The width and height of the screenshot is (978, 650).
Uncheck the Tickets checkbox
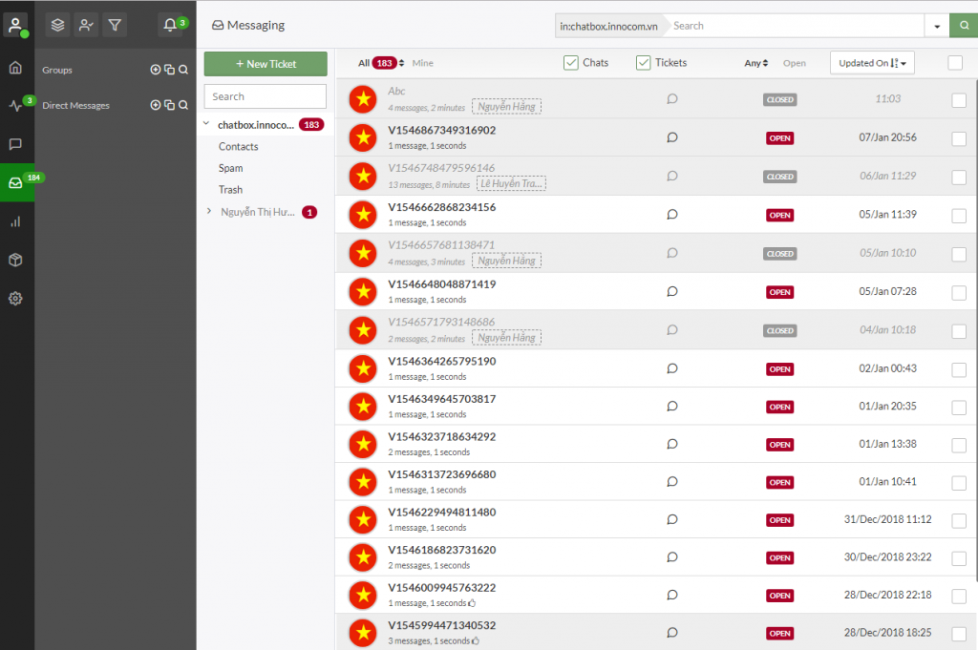tap(643, 63)
